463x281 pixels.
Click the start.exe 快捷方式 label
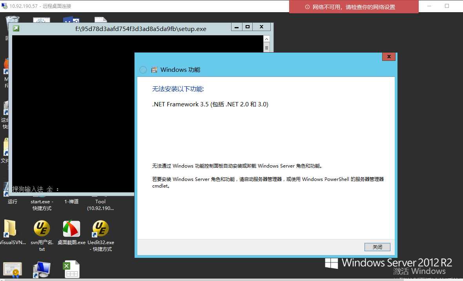(x=42, y=205)
